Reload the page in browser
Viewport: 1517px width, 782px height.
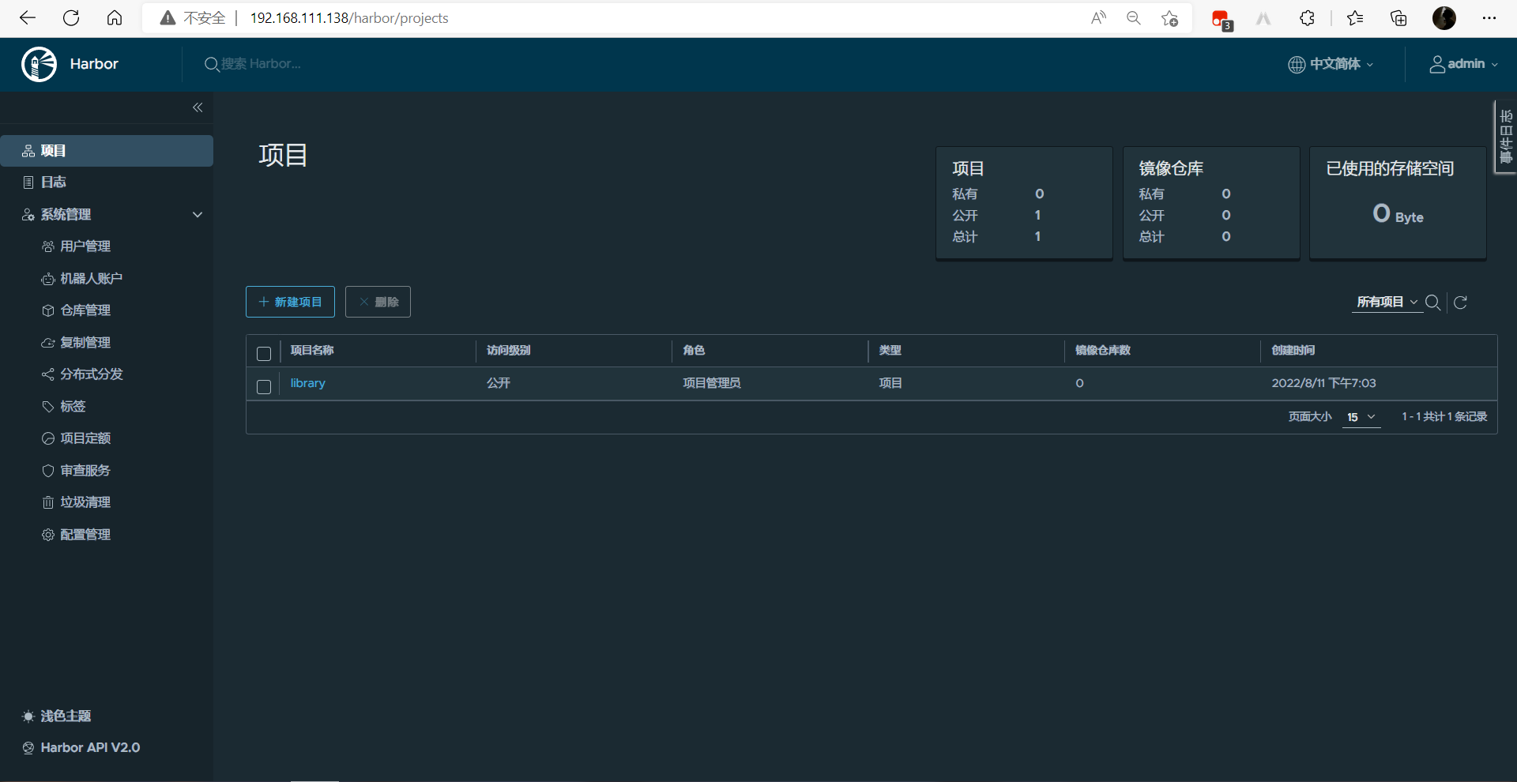[x=71, y=18]
